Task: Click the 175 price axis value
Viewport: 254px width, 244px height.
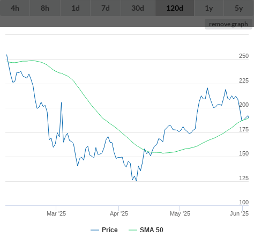Action: pos(244,129)
